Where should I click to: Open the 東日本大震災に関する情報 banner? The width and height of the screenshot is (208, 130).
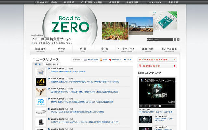[x=157, y=59]
